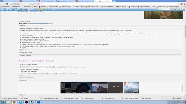
Task: Bookmark this page with the star icon
Action: pyautogui.click(x=178, y=4)
